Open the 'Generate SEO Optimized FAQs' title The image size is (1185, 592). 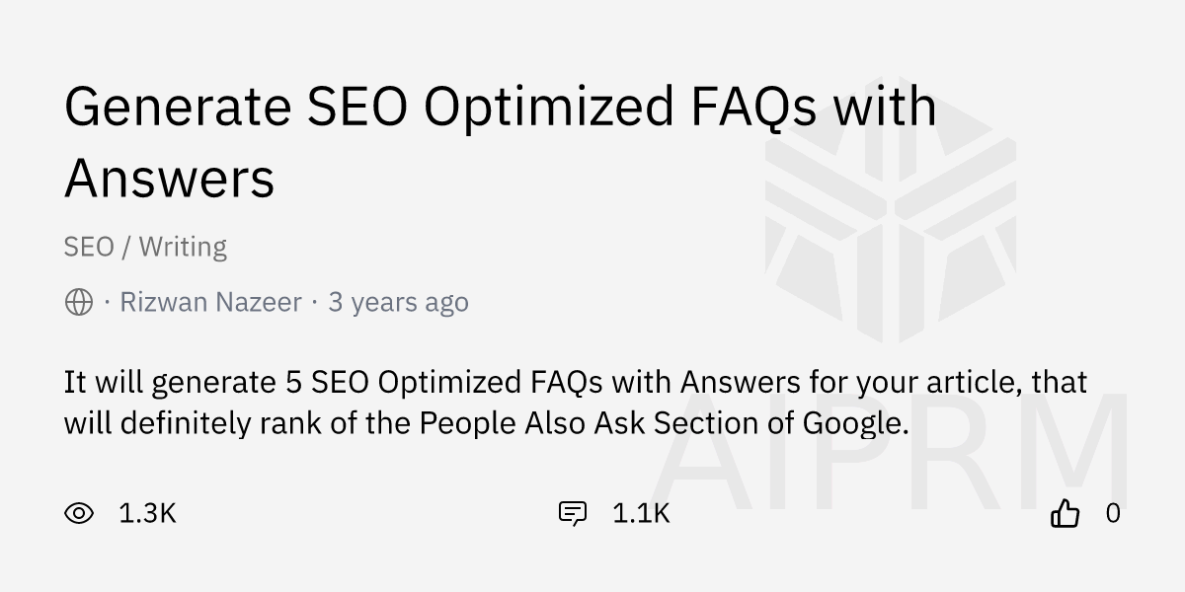coord(500,107)
